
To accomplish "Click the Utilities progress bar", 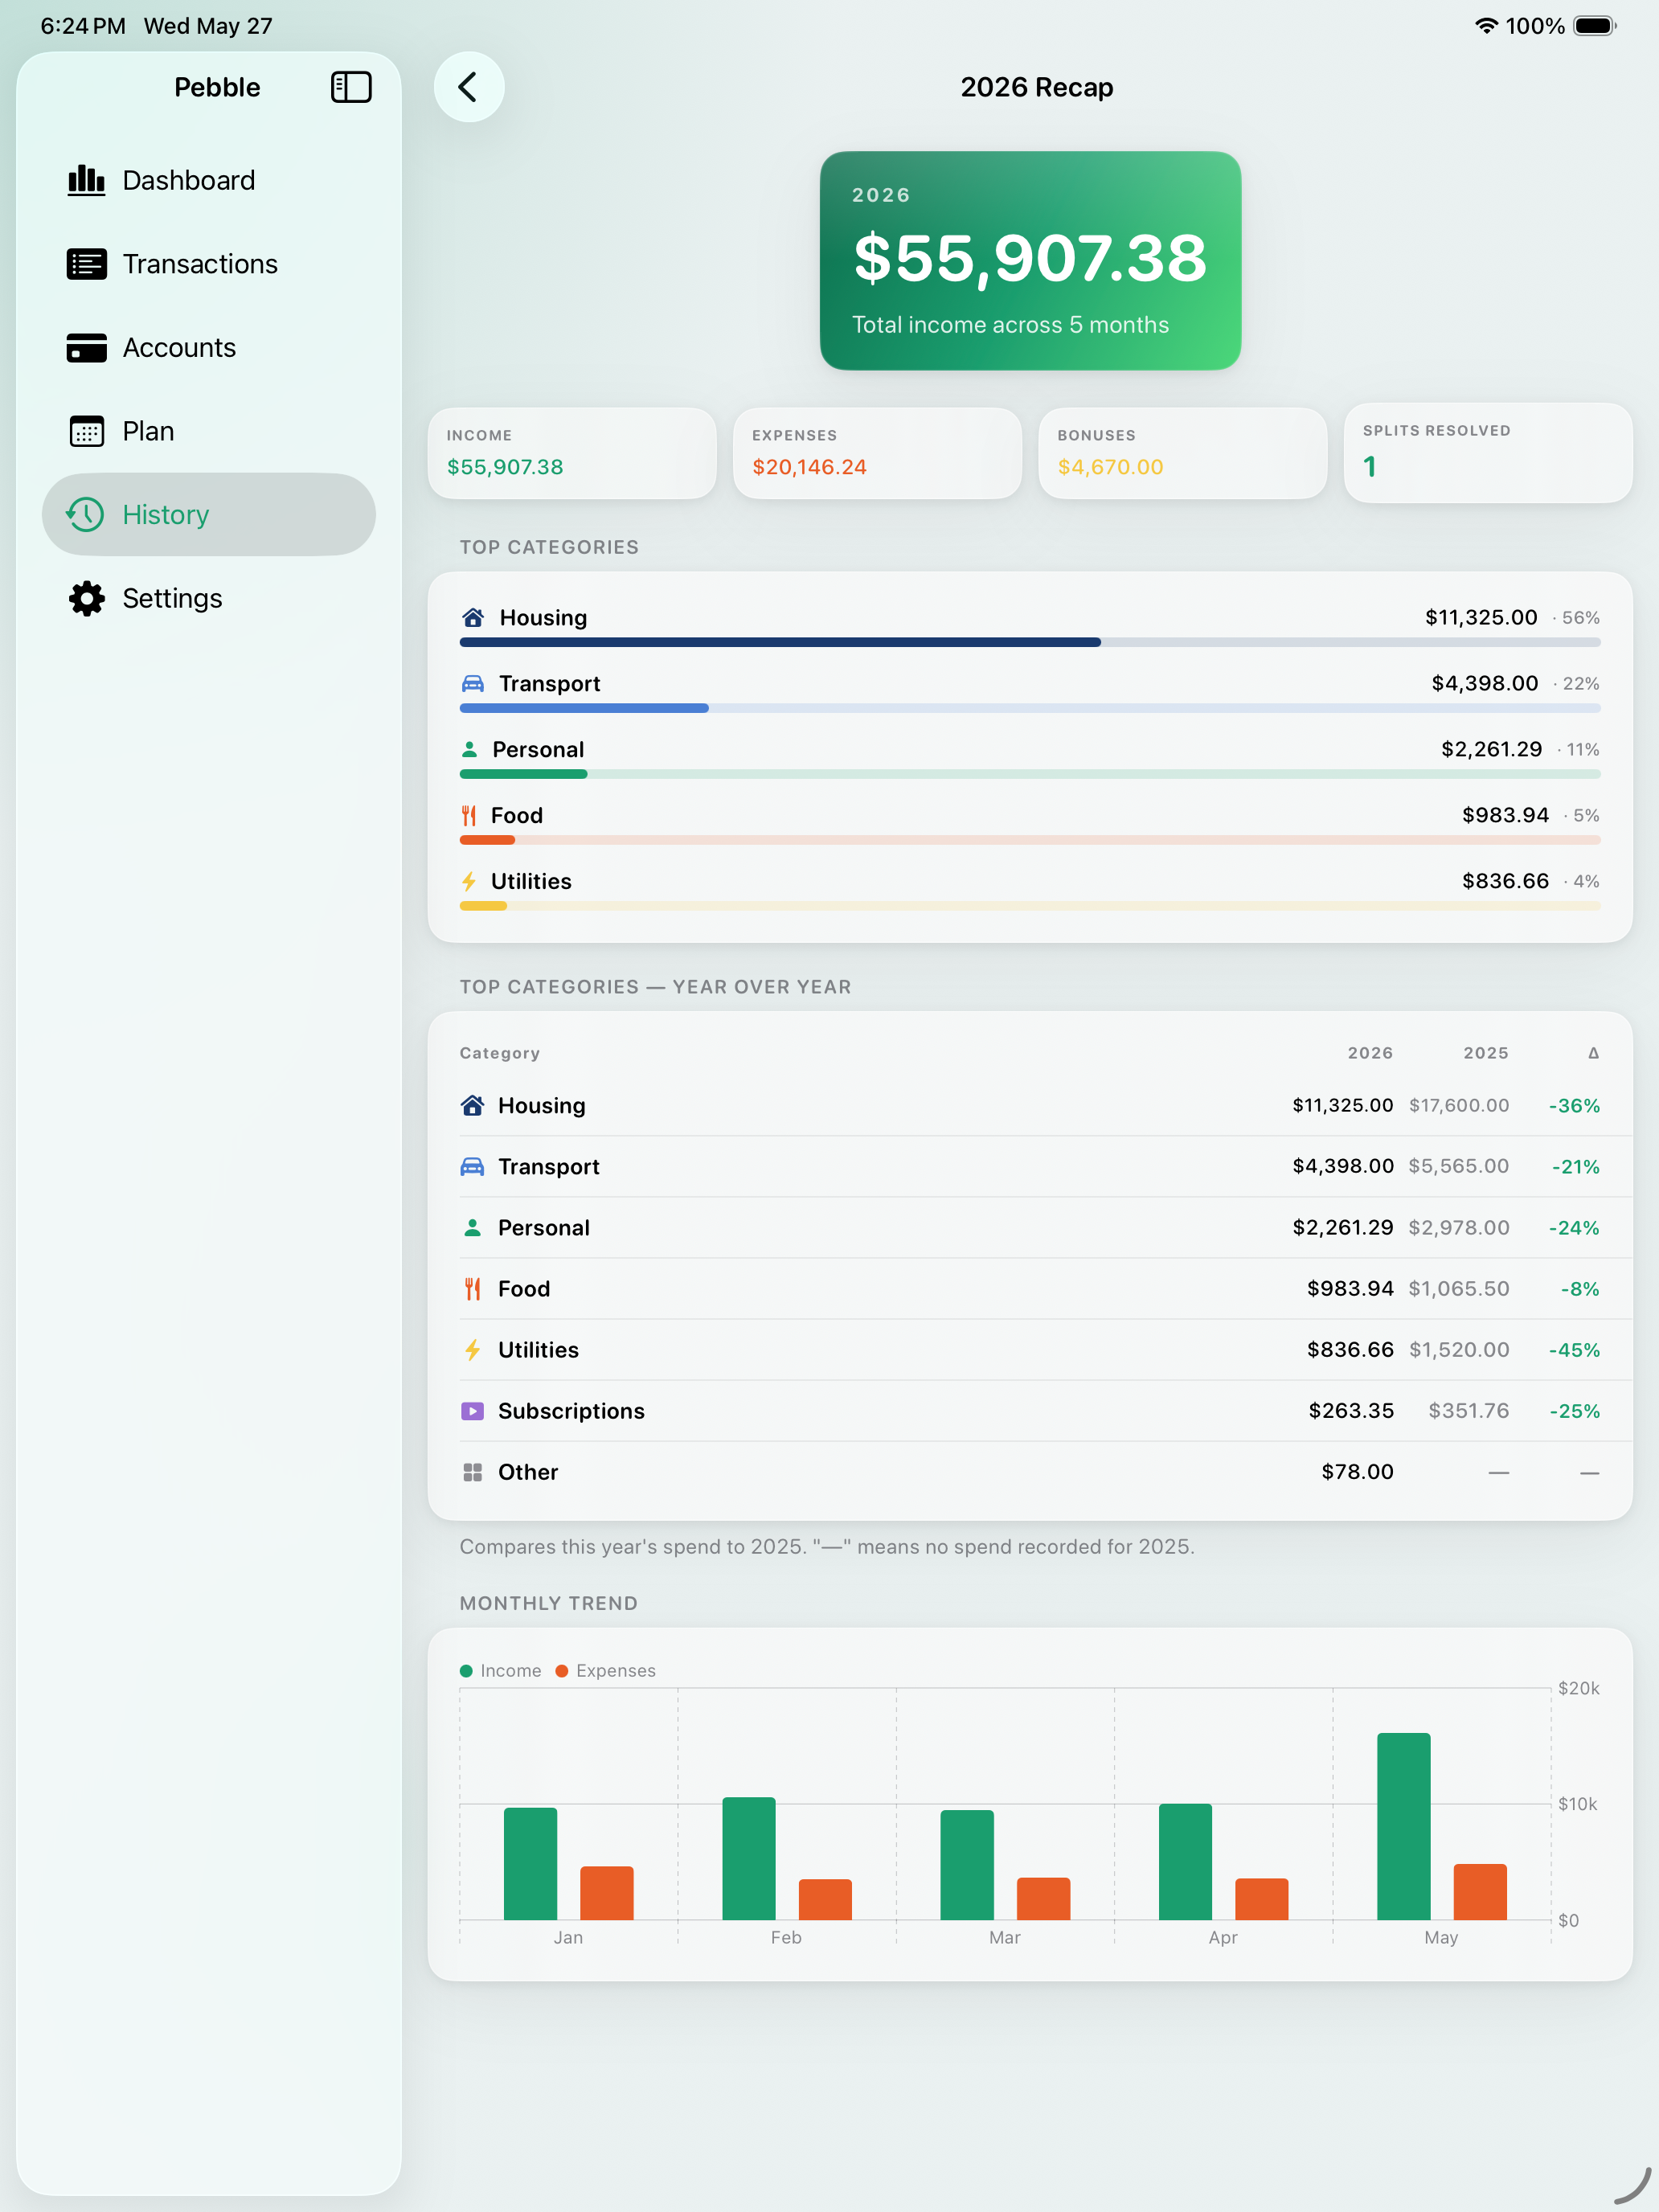I will [x=1030, y=906].
